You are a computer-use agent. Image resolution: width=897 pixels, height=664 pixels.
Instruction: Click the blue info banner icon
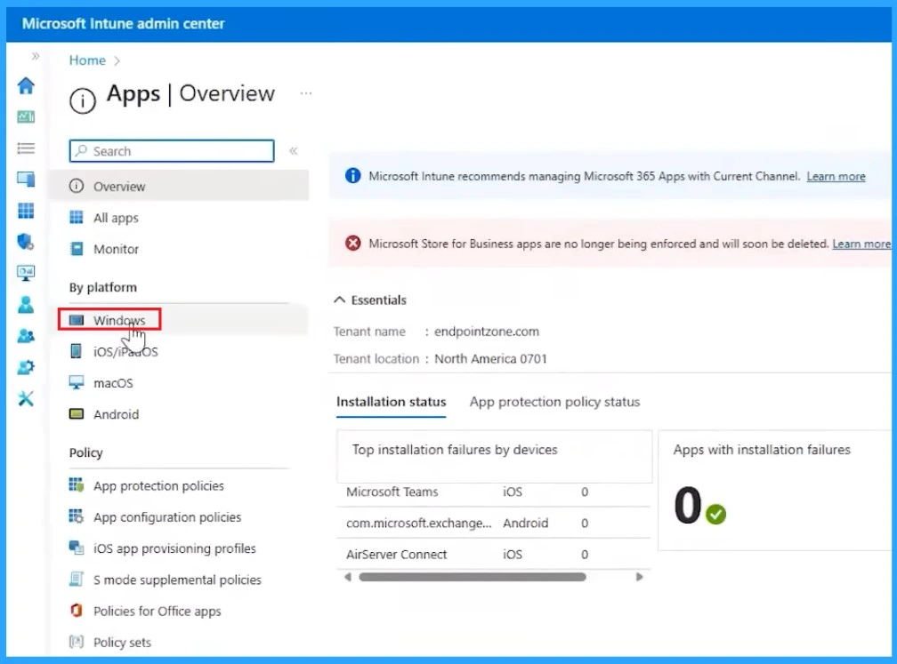pos(353,176)
